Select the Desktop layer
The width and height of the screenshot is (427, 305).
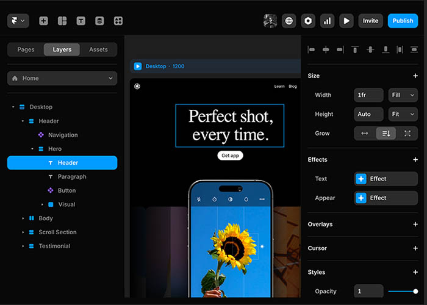pyautogui.click(x=41, y=107)
